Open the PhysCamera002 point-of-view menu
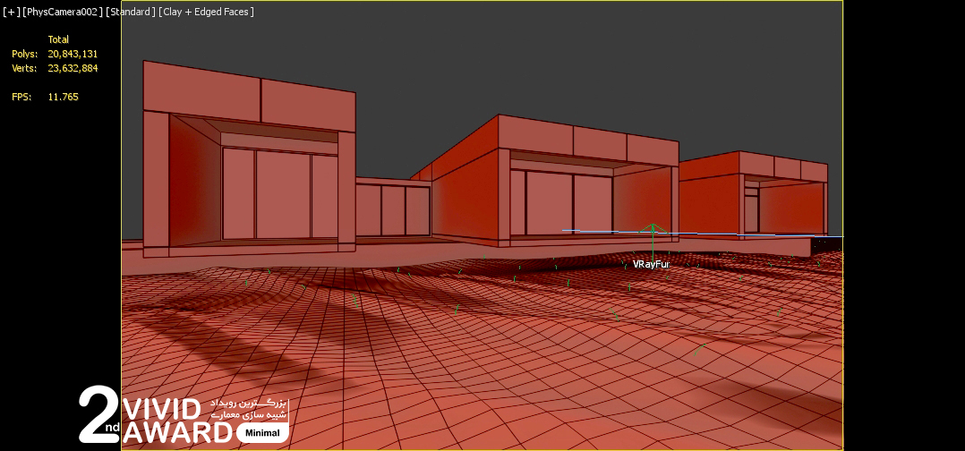Screen dimensions: 965x451 click(63, 12)
